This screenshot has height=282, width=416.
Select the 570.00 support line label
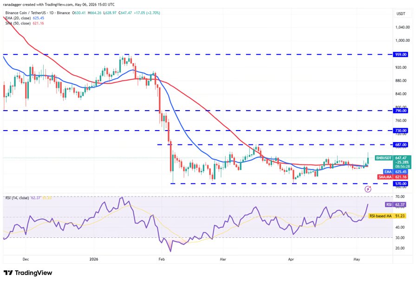(401, 184)
